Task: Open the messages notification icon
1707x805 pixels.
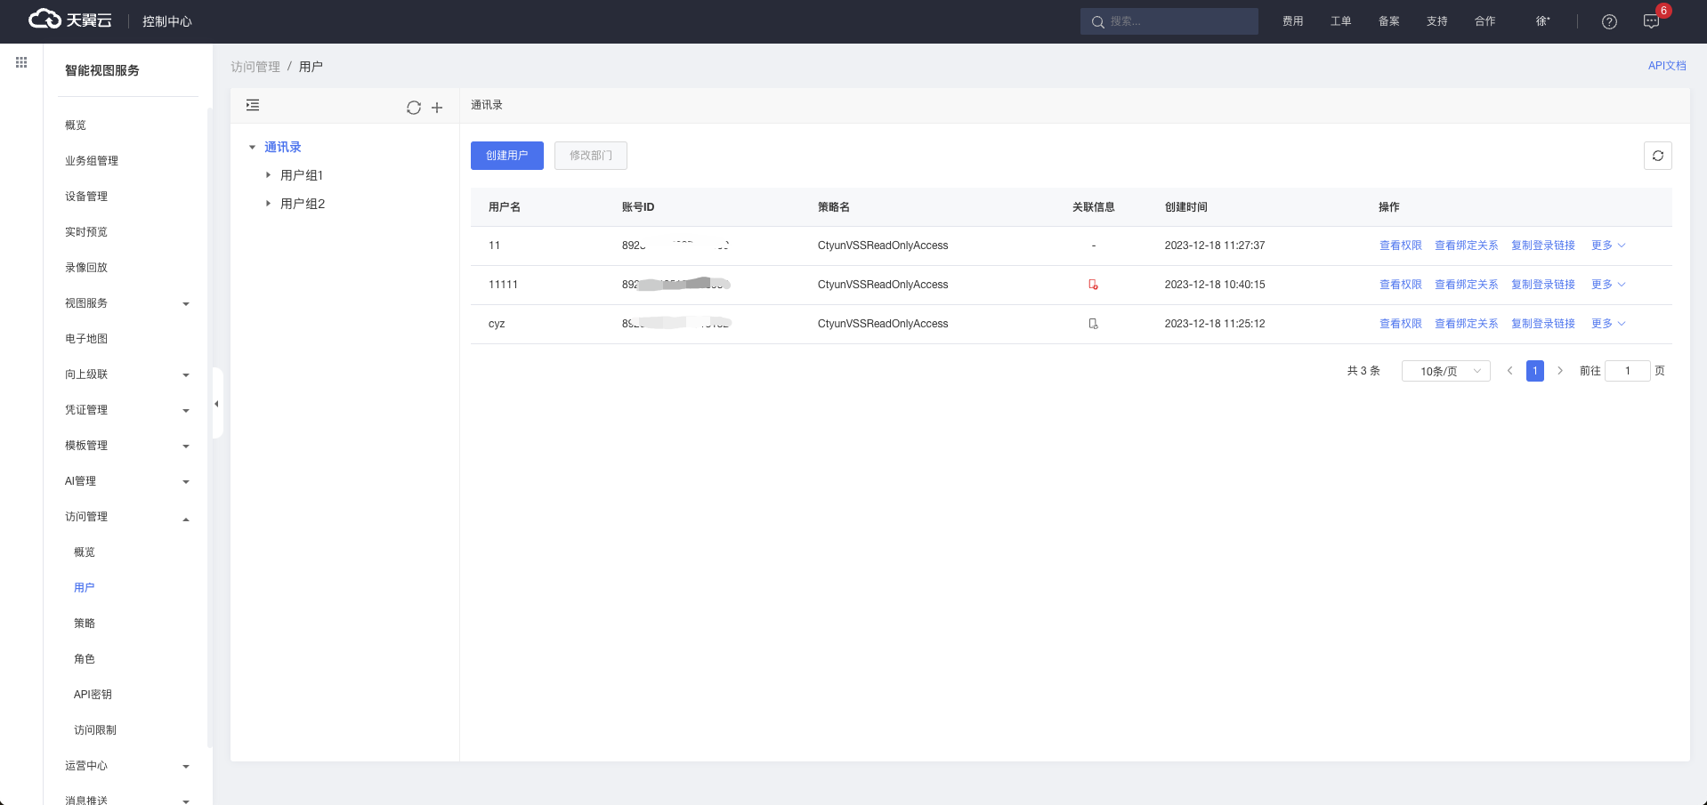Action: pyautogui.click(x=1651, y=21)
